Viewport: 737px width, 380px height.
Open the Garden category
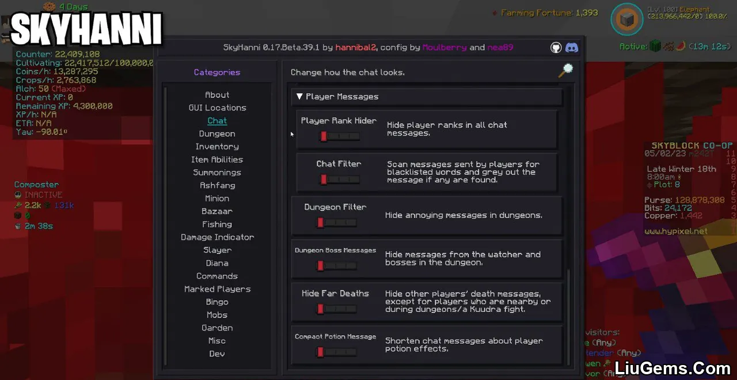(x=217, y=328)
